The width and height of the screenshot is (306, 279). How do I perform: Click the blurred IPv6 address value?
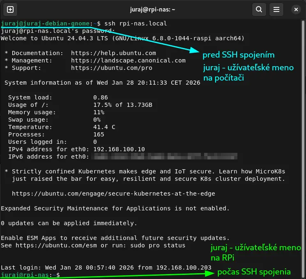tap(165, 157)
